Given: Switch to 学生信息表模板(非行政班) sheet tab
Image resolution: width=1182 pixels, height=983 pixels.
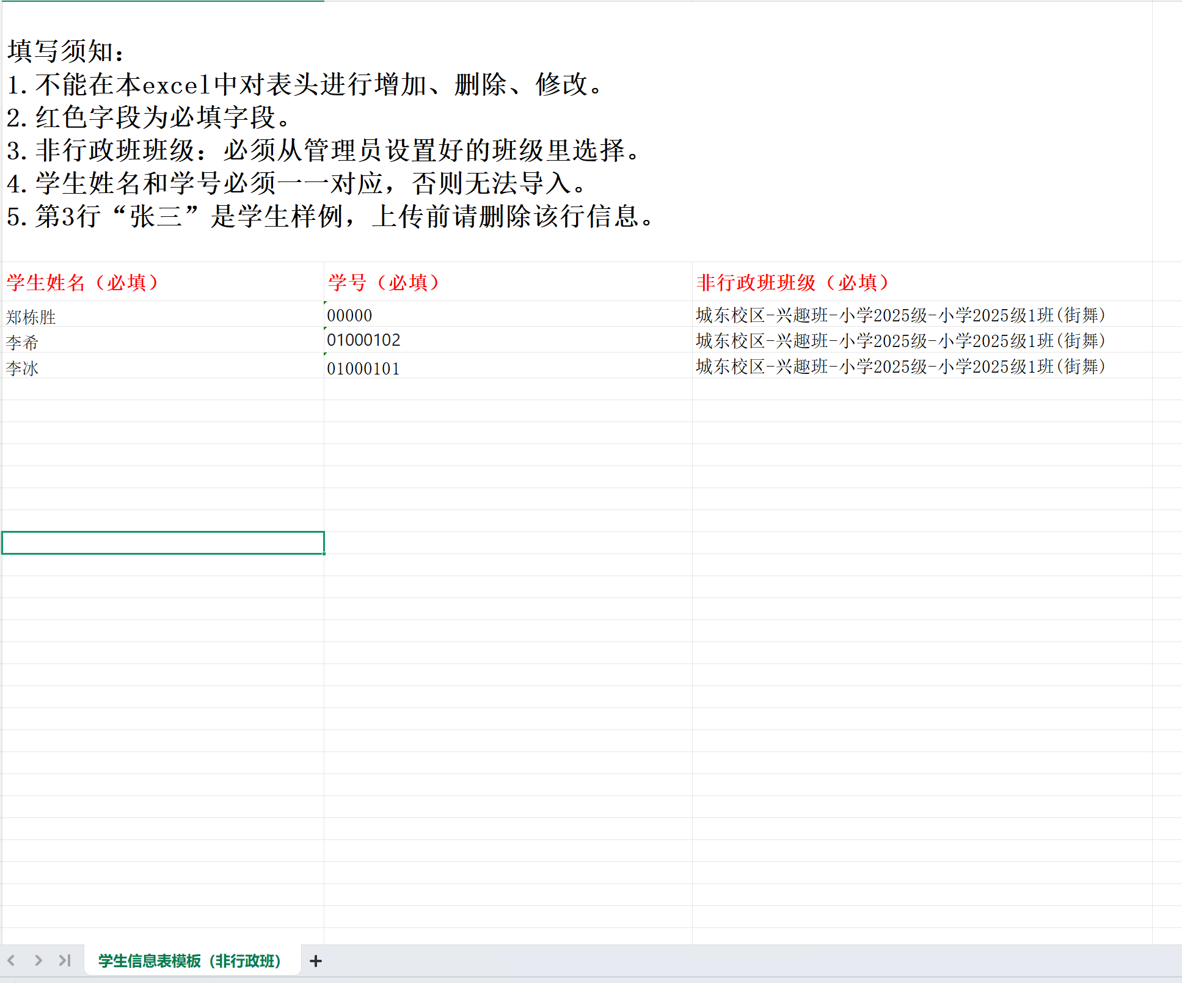Looking at the screenshot, I should tap(189, 961).
